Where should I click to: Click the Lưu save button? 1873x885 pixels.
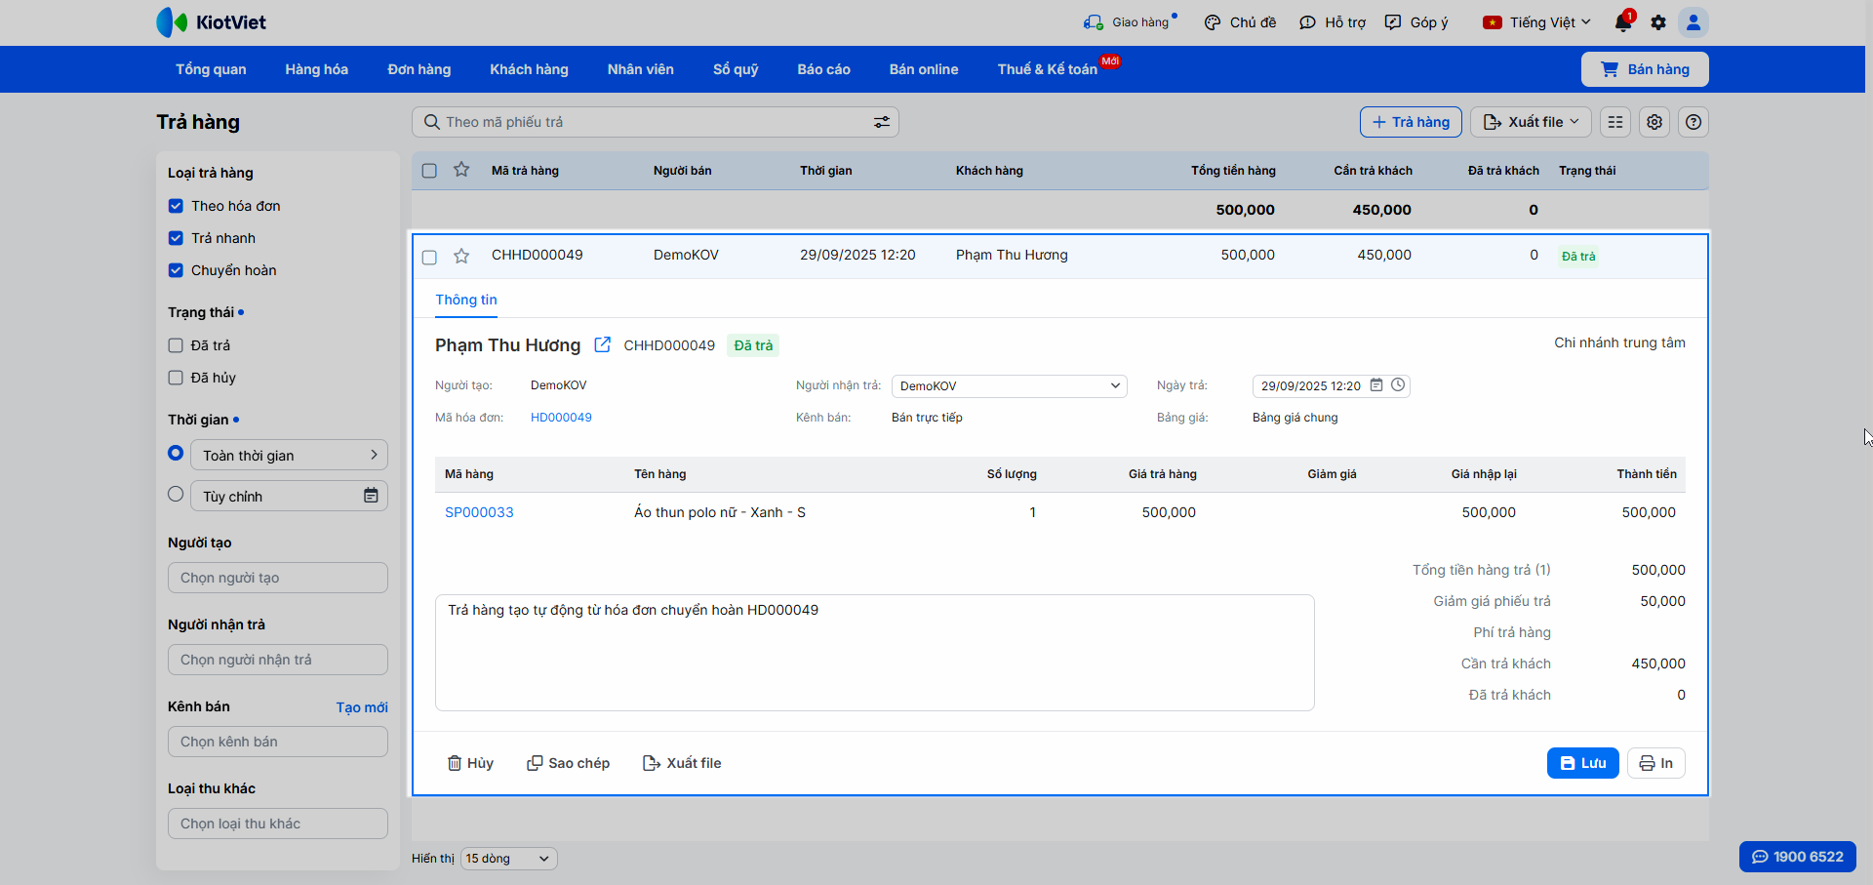pyautogui.click(x=1582, y=763)
